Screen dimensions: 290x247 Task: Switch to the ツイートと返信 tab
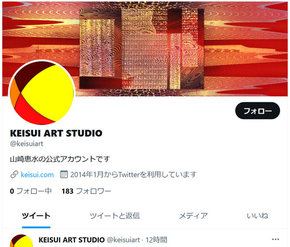click(114, 216)
